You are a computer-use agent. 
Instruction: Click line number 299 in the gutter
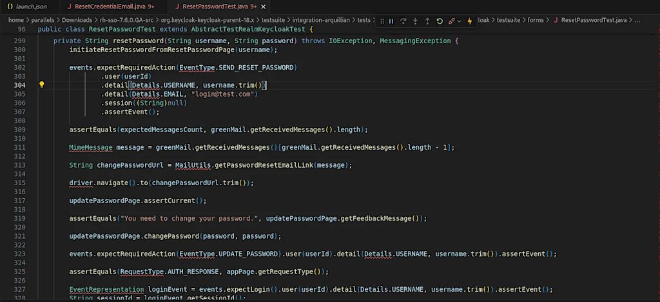(19, 41)
